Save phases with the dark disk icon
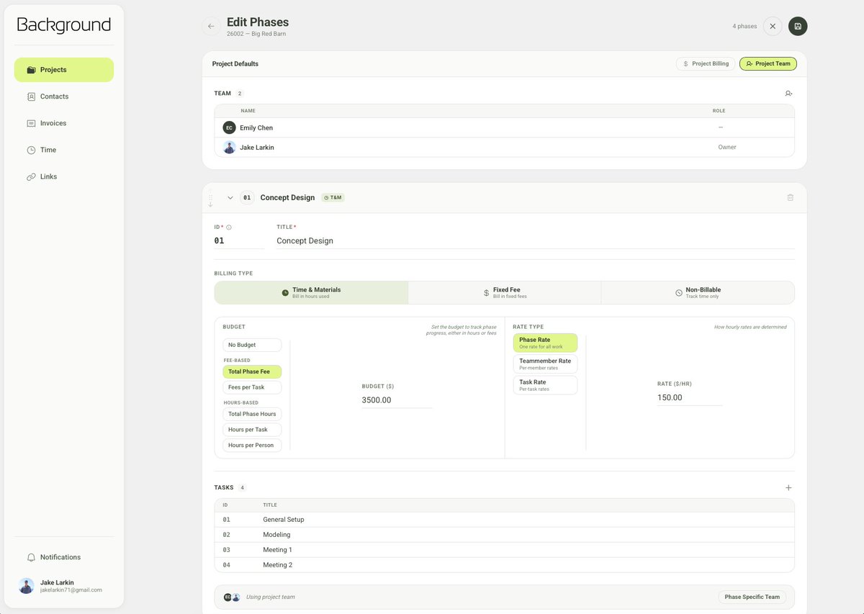 tap(798, 26)
